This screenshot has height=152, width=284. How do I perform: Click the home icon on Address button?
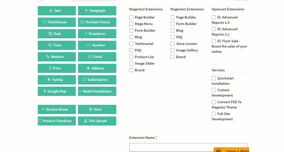point(88,68)
